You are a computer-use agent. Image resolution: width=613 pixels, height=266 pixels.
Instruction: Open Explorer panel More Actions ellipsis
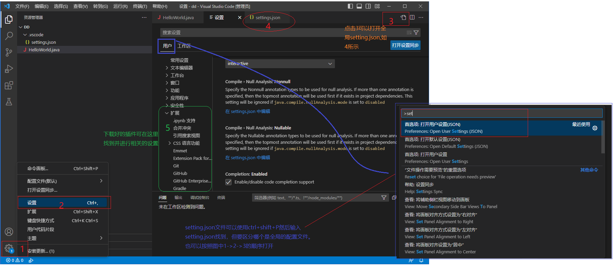pos(144,17)
